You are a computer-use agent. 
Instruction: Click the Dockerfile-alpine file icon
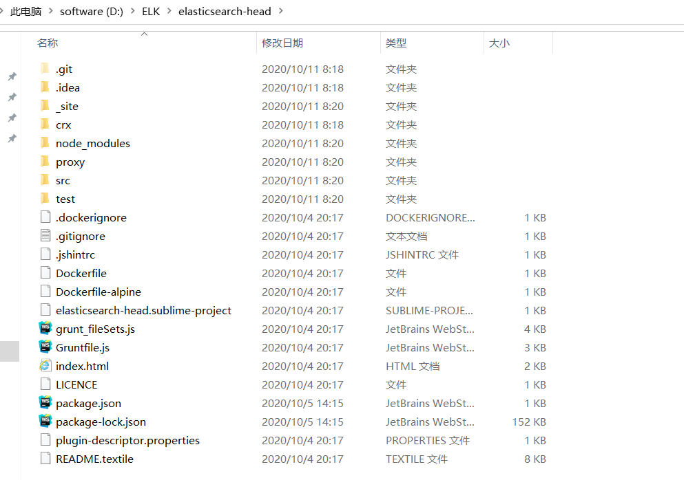click(x=45, y=292)
